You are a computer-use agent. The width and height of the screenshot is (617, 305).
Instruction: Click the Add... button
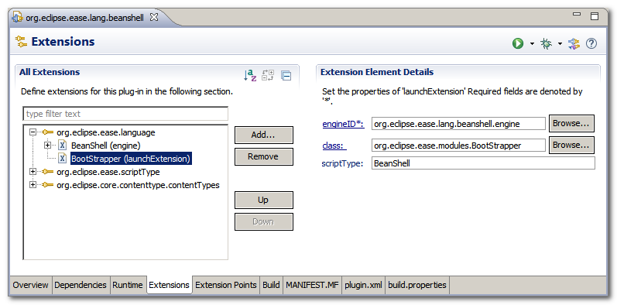(x=264, y=135)
